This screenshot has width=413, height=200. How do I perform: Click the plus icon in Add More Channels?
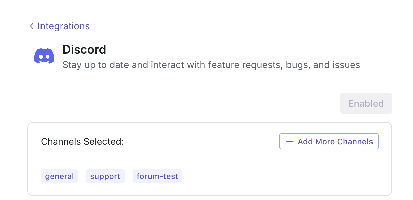[290, 142]
